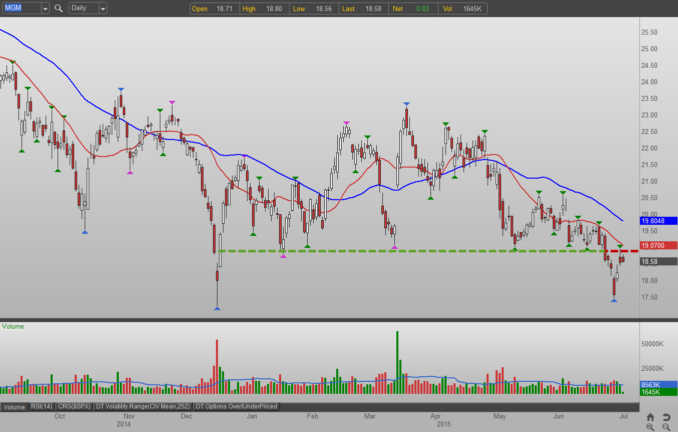
Task: Zoom in using the magnifier plus icon
Action: coord(650,427)
